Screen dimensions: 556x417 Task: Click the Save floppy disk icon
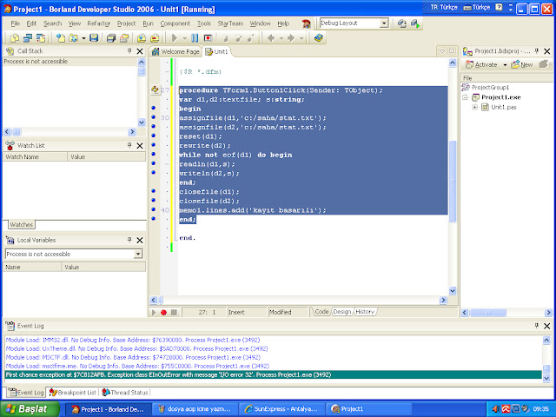(x=94, y=38)
